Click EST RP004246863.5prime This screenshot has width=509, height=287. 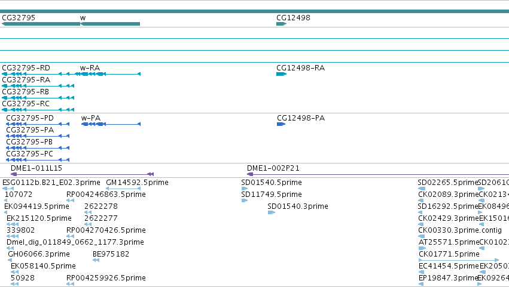[x=71, y=200]
